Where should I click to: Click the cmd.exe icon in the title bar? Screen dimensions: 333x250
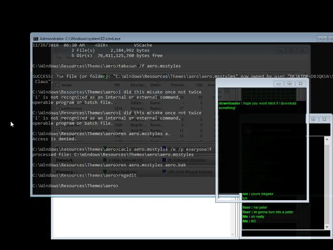(36, 39)
